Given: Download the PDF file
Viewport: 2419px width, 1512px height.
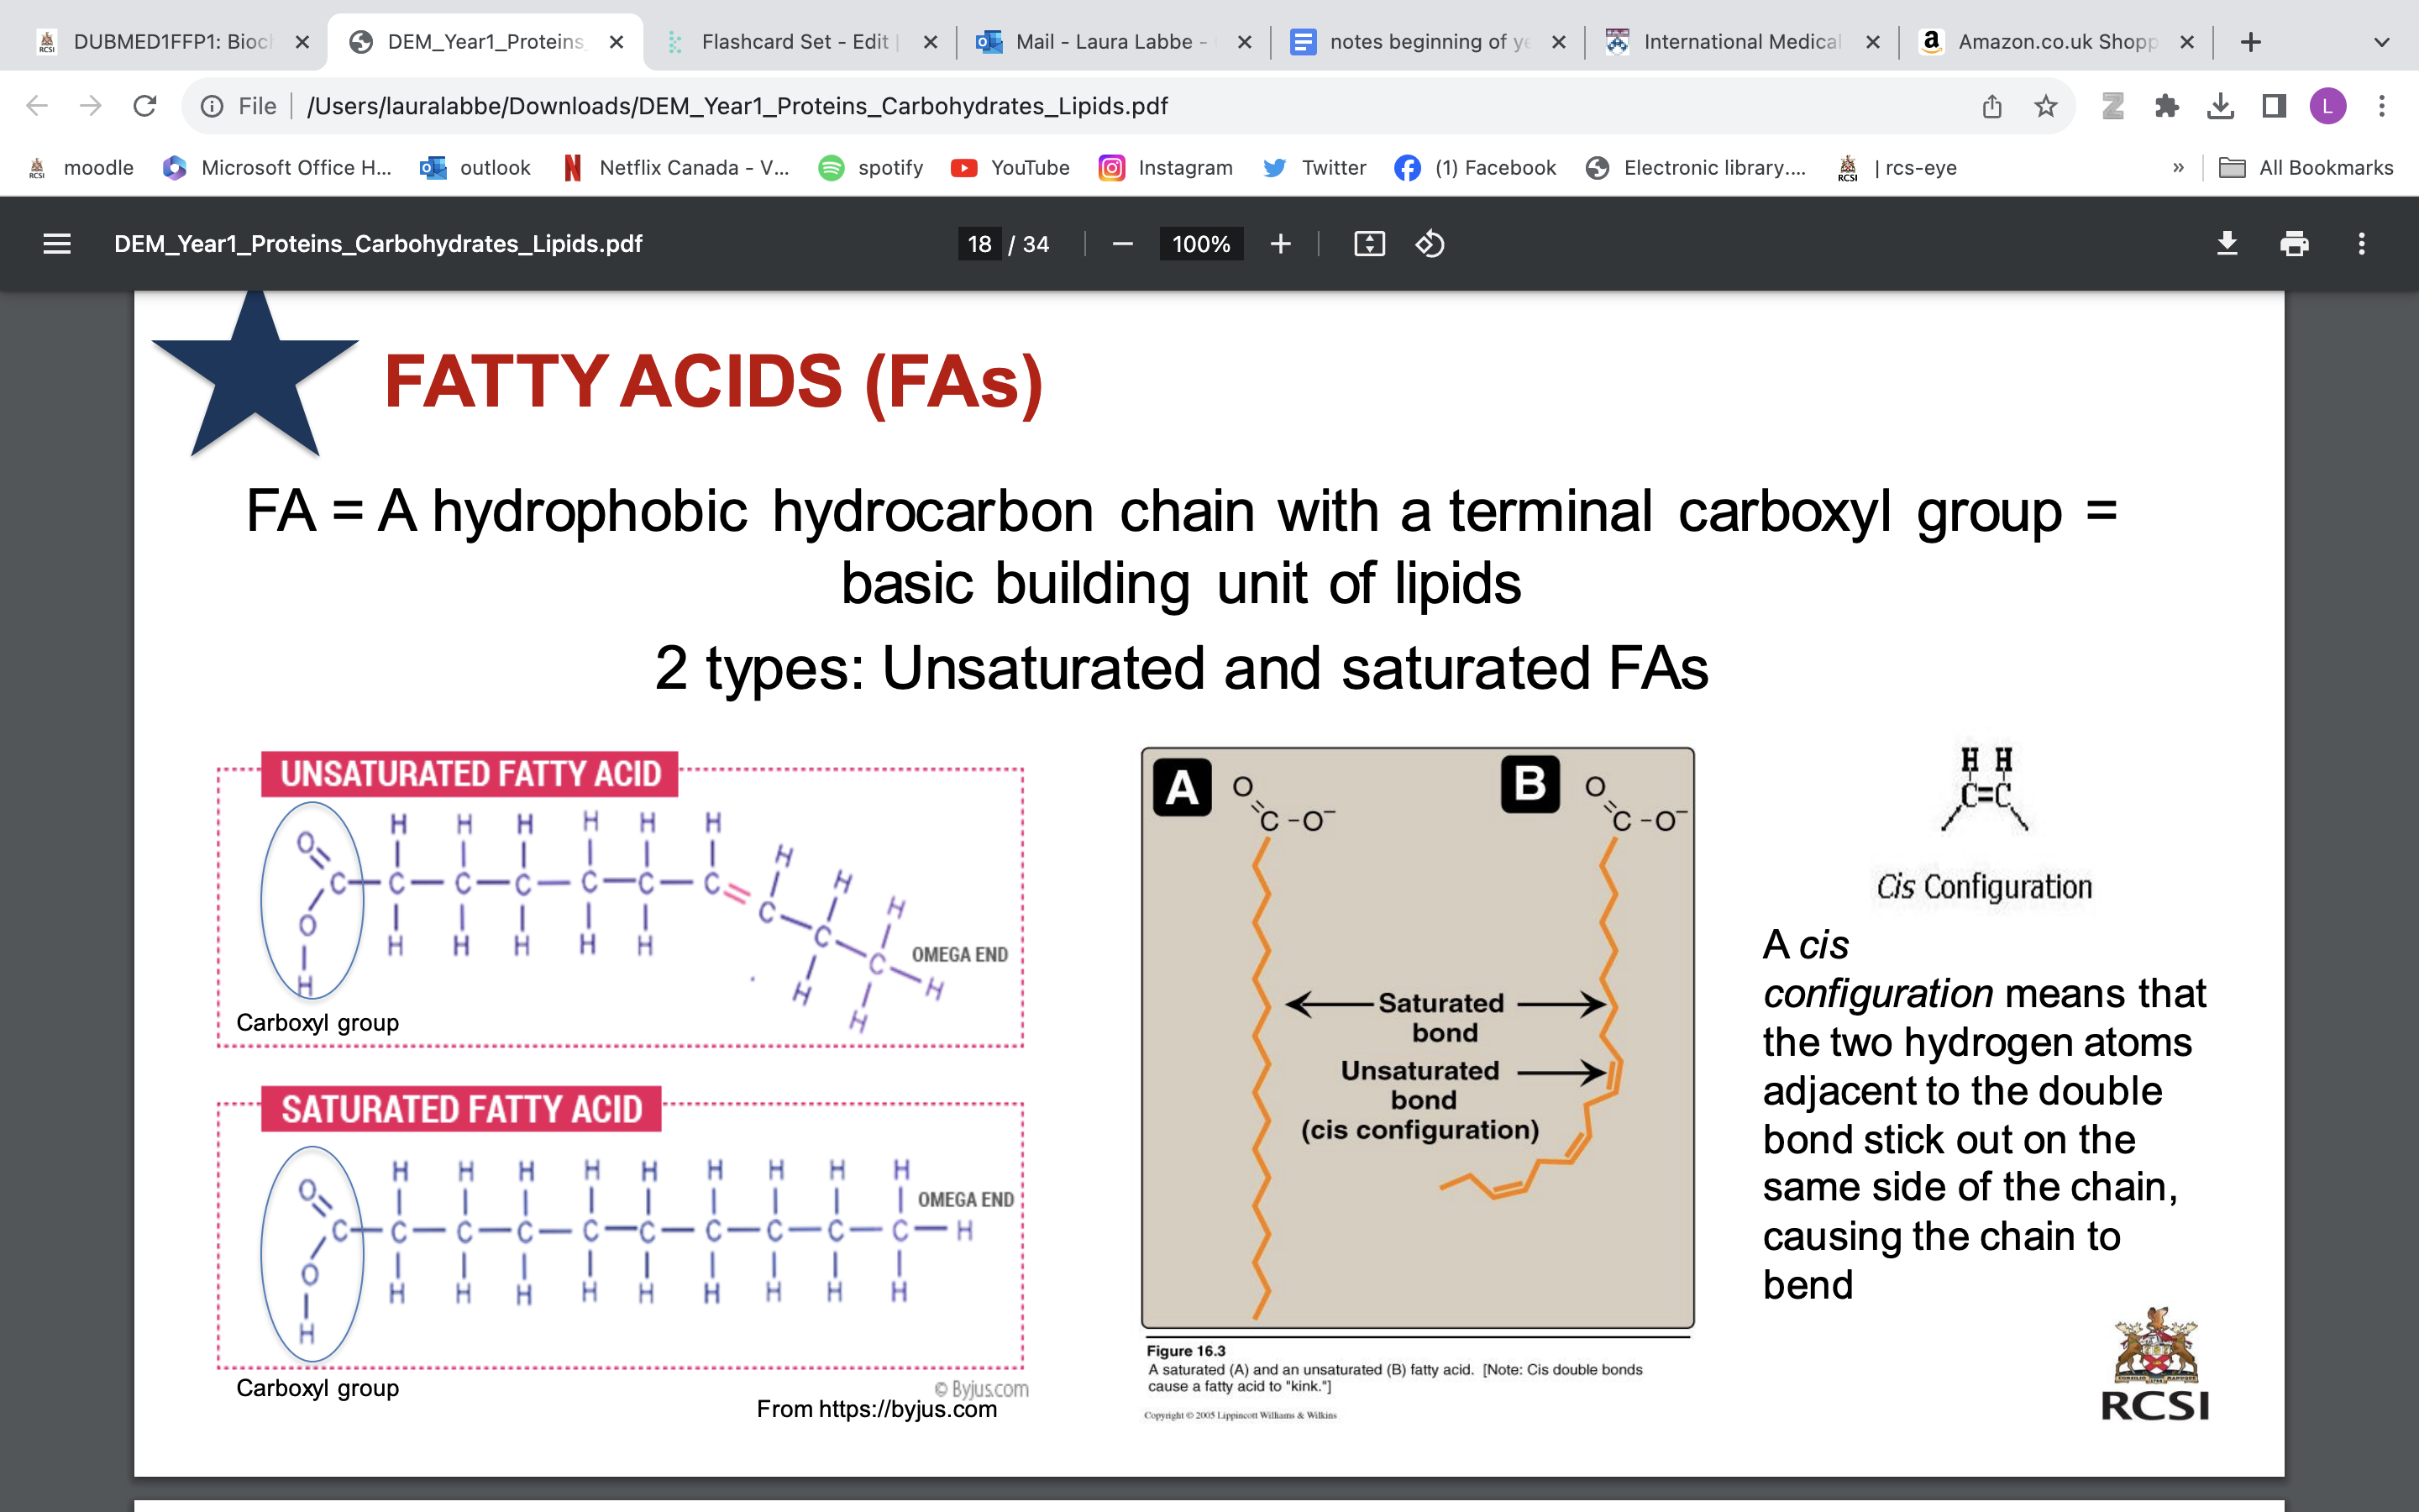Looking at the screenshot, I should click(2227, 243).
